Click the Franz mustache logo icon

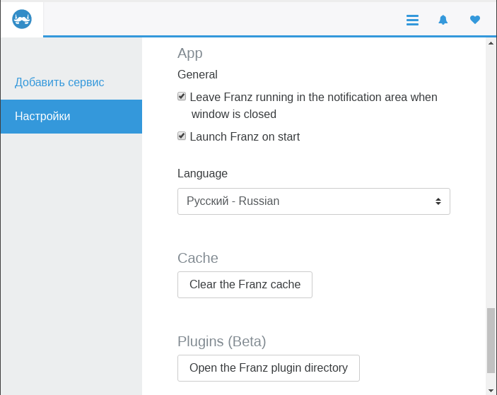coord(22,19)
